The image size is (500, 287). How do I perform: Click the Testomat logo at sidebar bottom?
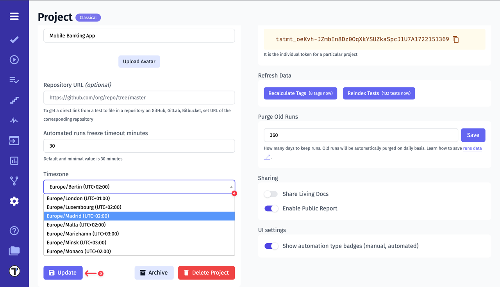coord(14,270)
